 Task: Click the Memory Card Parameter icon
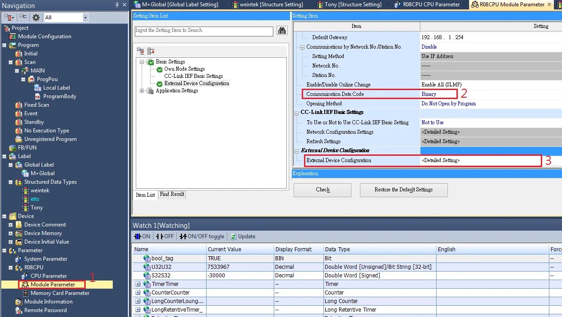point(25,293)
